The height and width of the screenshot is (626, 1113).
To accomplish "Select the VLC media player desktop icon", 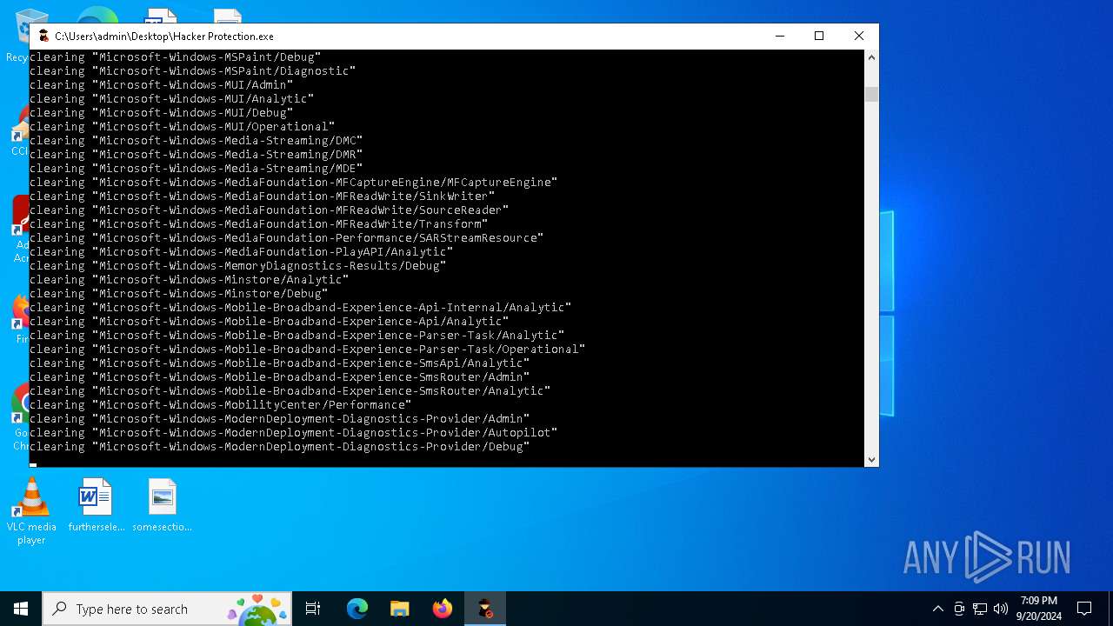I will [x=31, y=512].
